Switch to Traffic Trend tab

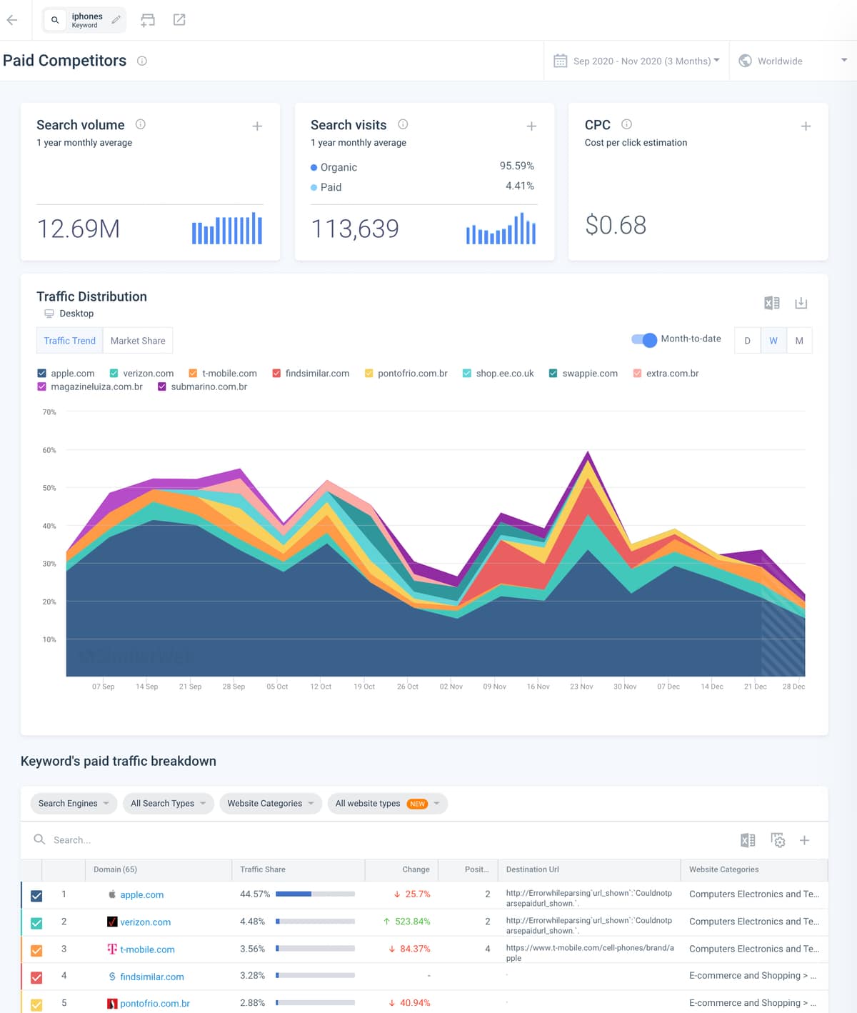point(69,341)
